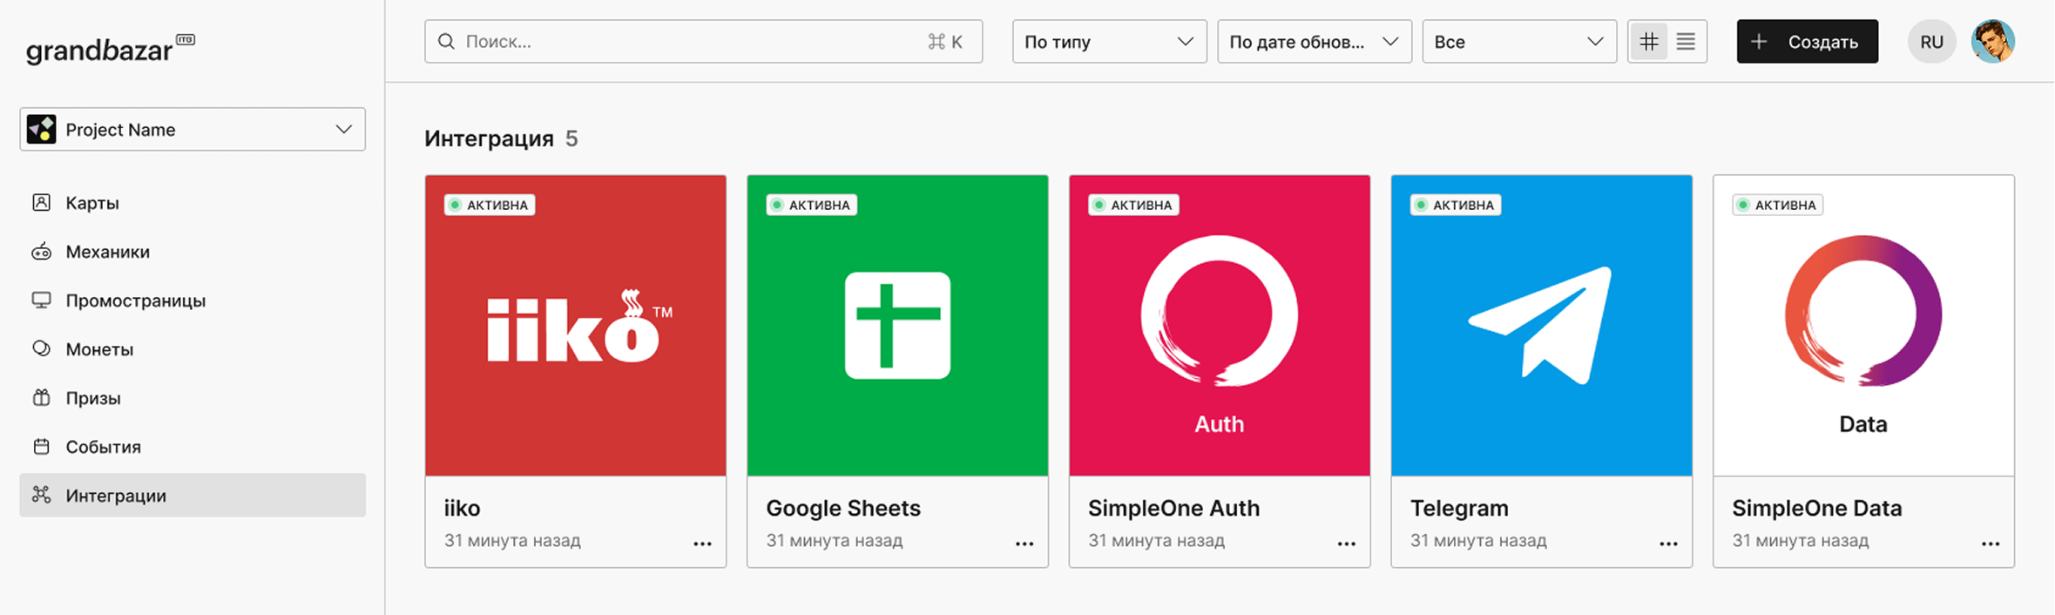Click the Монеты coins icon
2055x615 pixels.
click(x=41, y=348)
